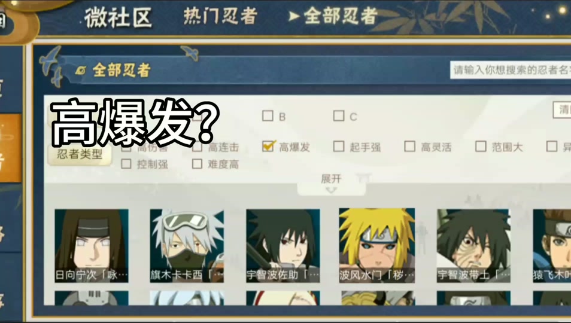Screen dimensions: 571x323
Task: Open 宇智波带土 ninja portrait
Action: [x=473, y=246]
